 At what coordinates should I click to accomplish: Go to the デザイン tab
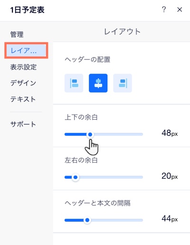pos(23,83)
